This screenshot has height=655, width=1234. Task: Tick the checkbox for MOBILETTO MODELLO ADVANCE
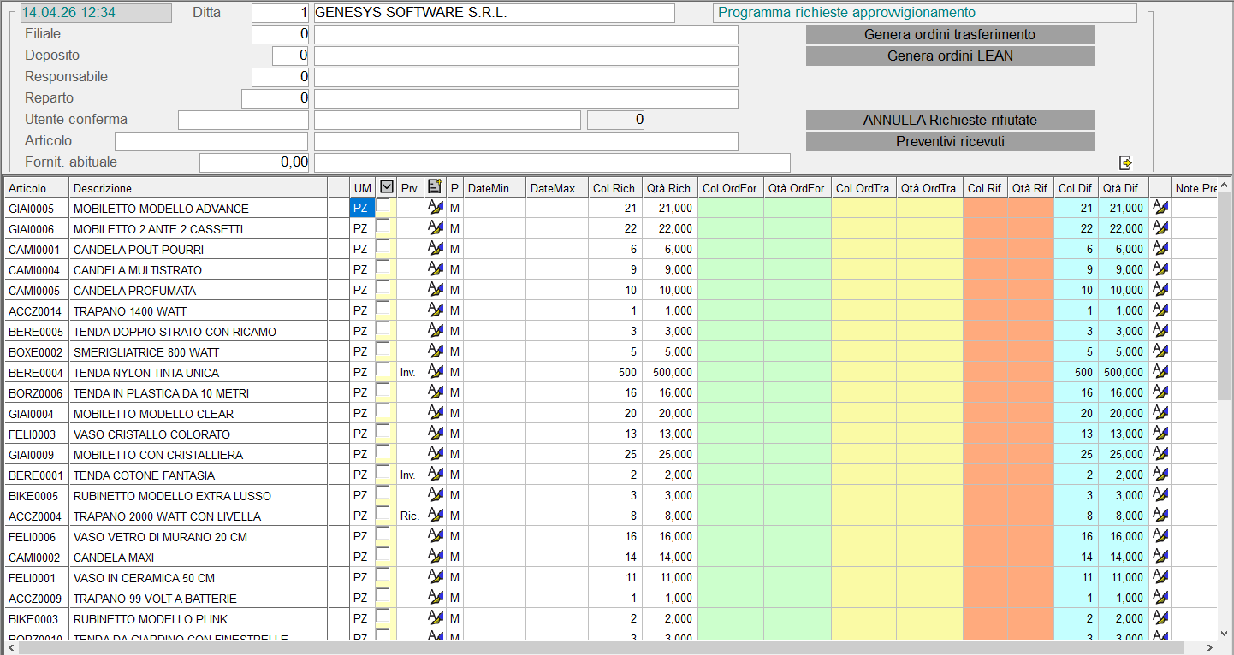pyautogui.click(x=383, y=206)
